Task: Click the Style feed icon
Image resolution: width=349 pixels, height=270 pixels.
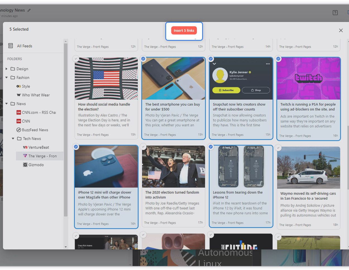Action: pyautogui.click(x=19, y=86)
